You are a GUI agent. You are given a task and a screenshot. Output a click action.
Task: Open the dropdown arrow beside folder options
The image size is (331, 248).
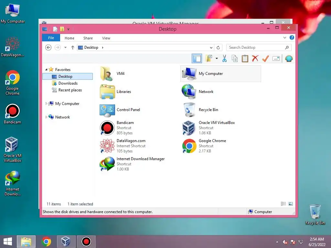(x=217, y=58)
